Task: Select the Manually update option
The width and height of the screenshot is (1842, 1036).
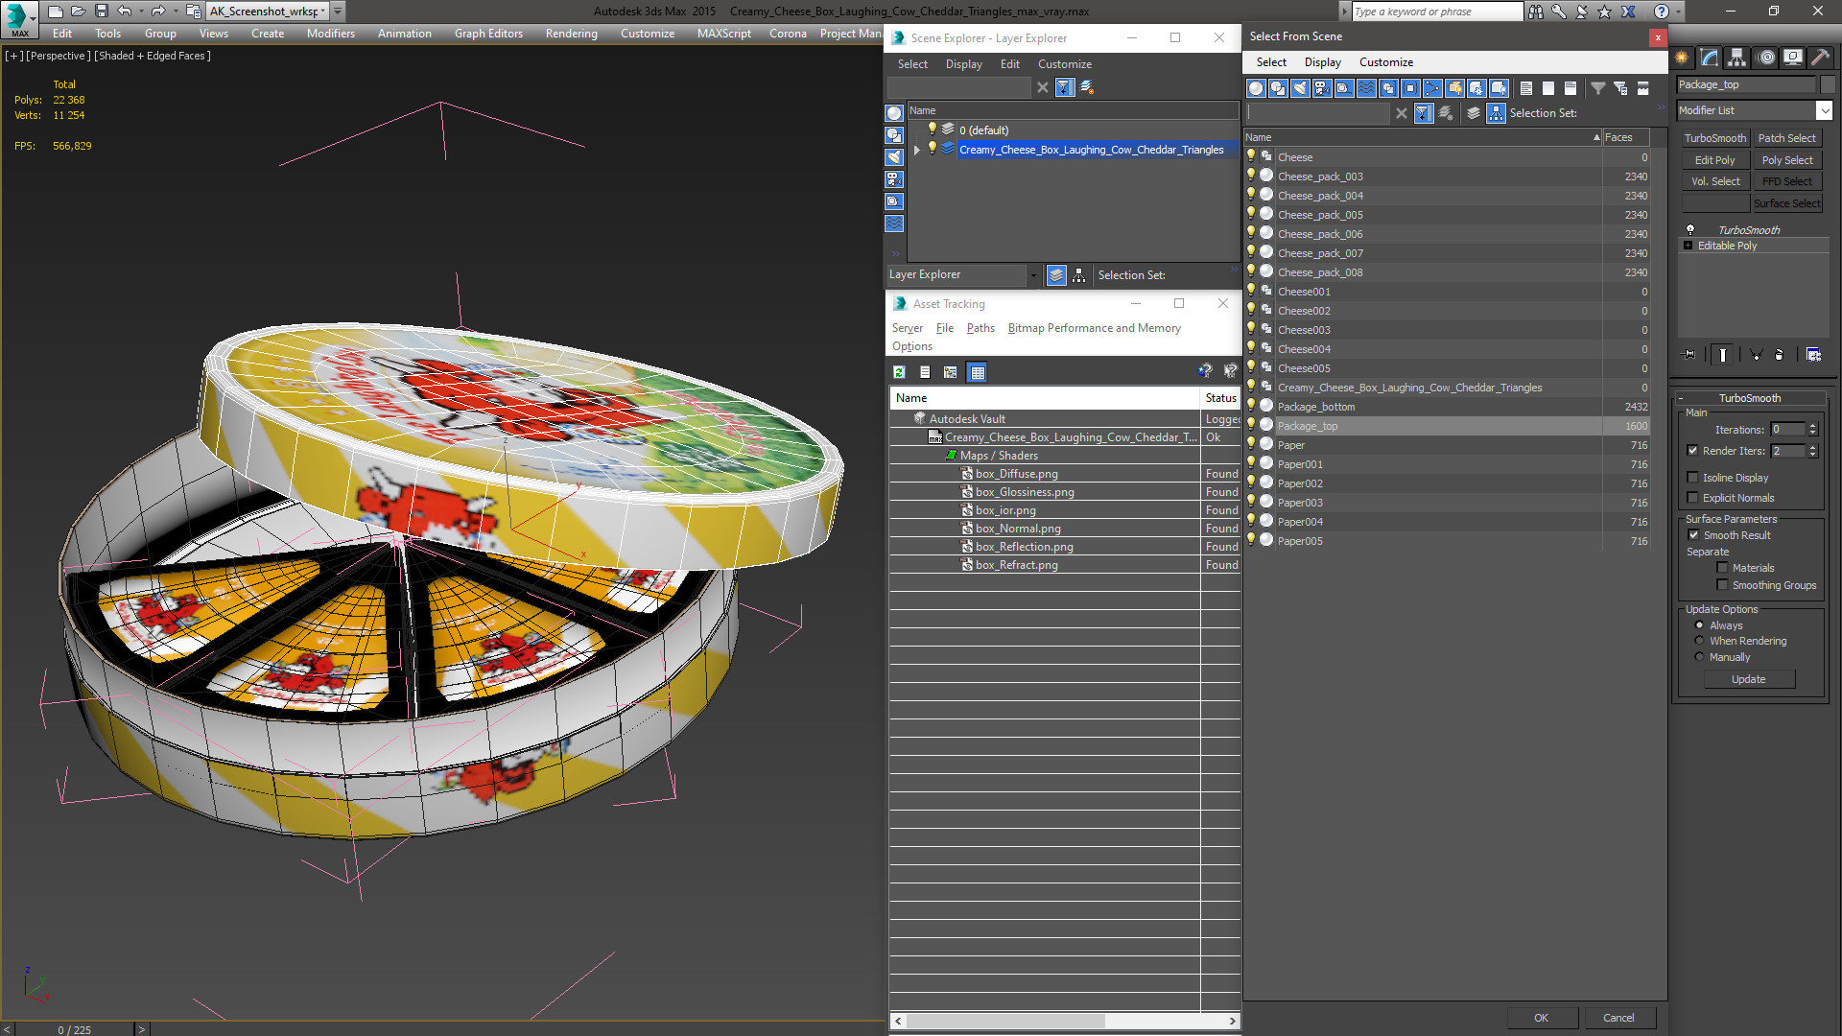Action: [1699, 657]
